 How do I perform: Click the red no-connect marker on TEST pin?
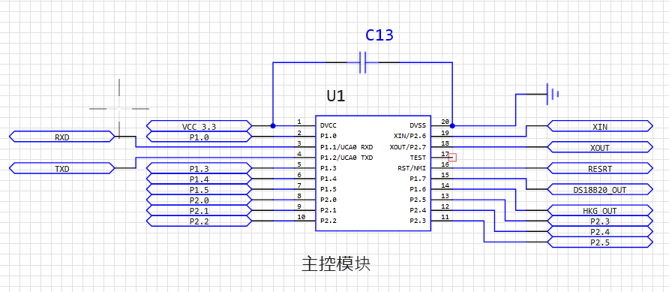(453, 158)
